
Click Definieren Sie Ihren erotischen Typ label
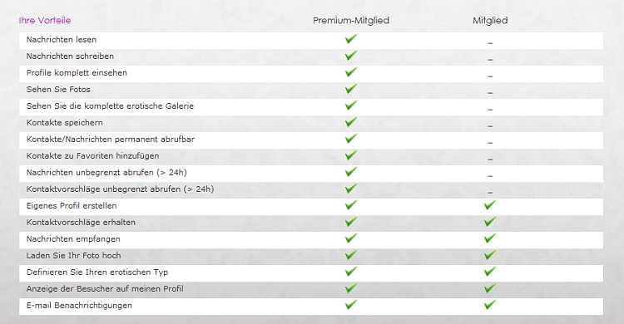click(97, 272)
